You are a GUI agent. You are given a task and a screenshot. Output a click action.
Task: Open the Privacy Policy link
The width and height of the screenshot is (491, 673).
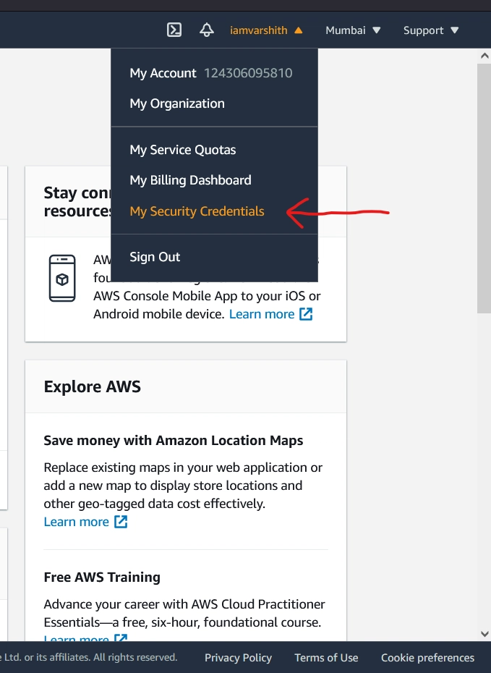tap(238, 658)
